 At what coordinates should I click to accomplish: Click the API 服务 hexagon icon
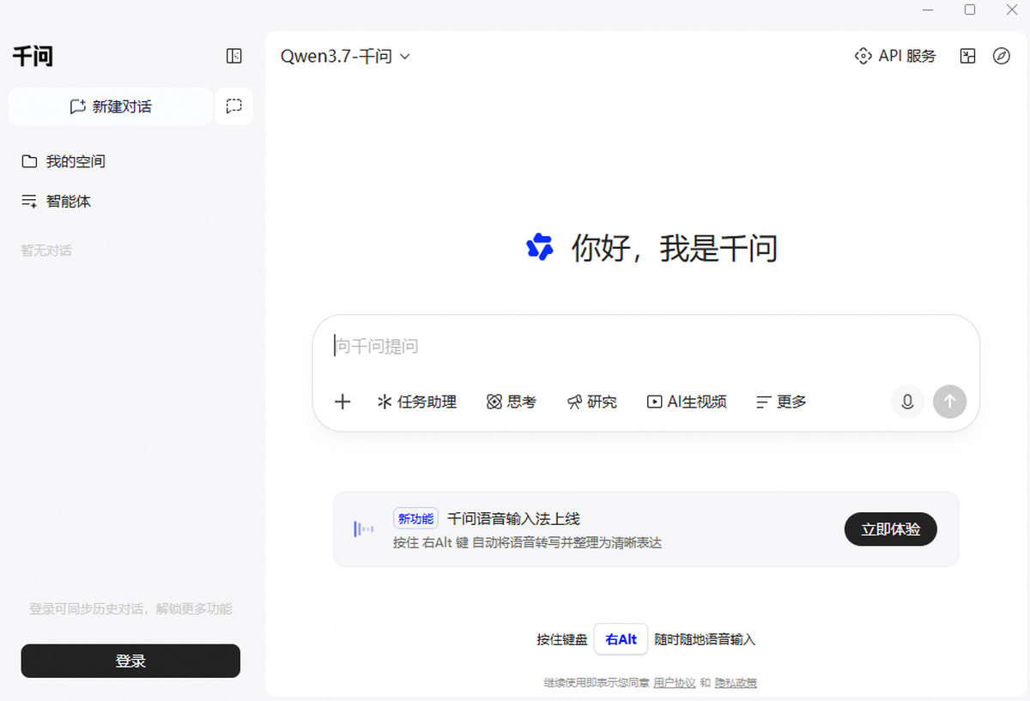(863, 56)
